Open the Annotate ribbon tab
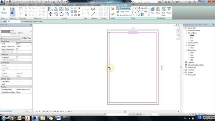Screen dimensions: 215x121 tap(47, 5)
